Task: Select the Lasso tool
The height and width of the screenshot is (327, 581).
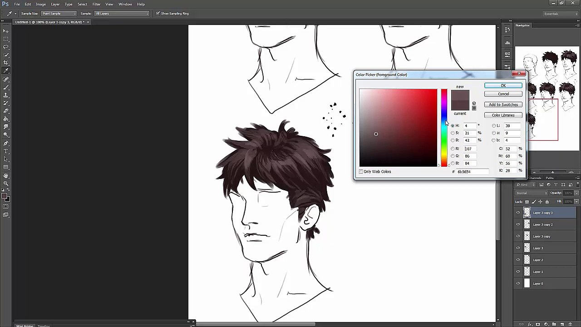Action: [x=6, y=47]
